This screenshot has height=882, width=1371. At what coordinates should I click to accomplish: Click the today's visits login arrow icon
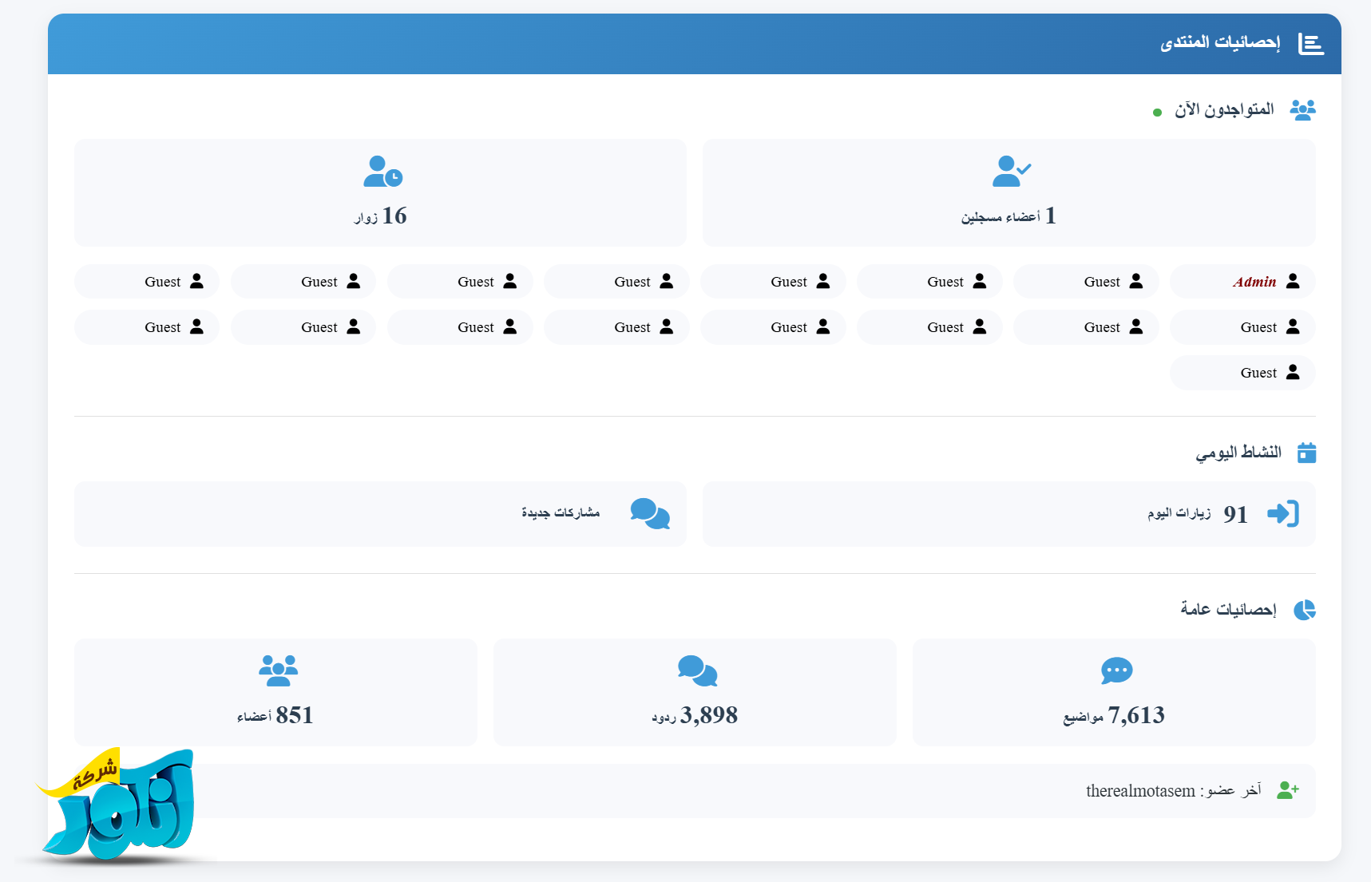pyautogui.click(x=1283, y=513)
